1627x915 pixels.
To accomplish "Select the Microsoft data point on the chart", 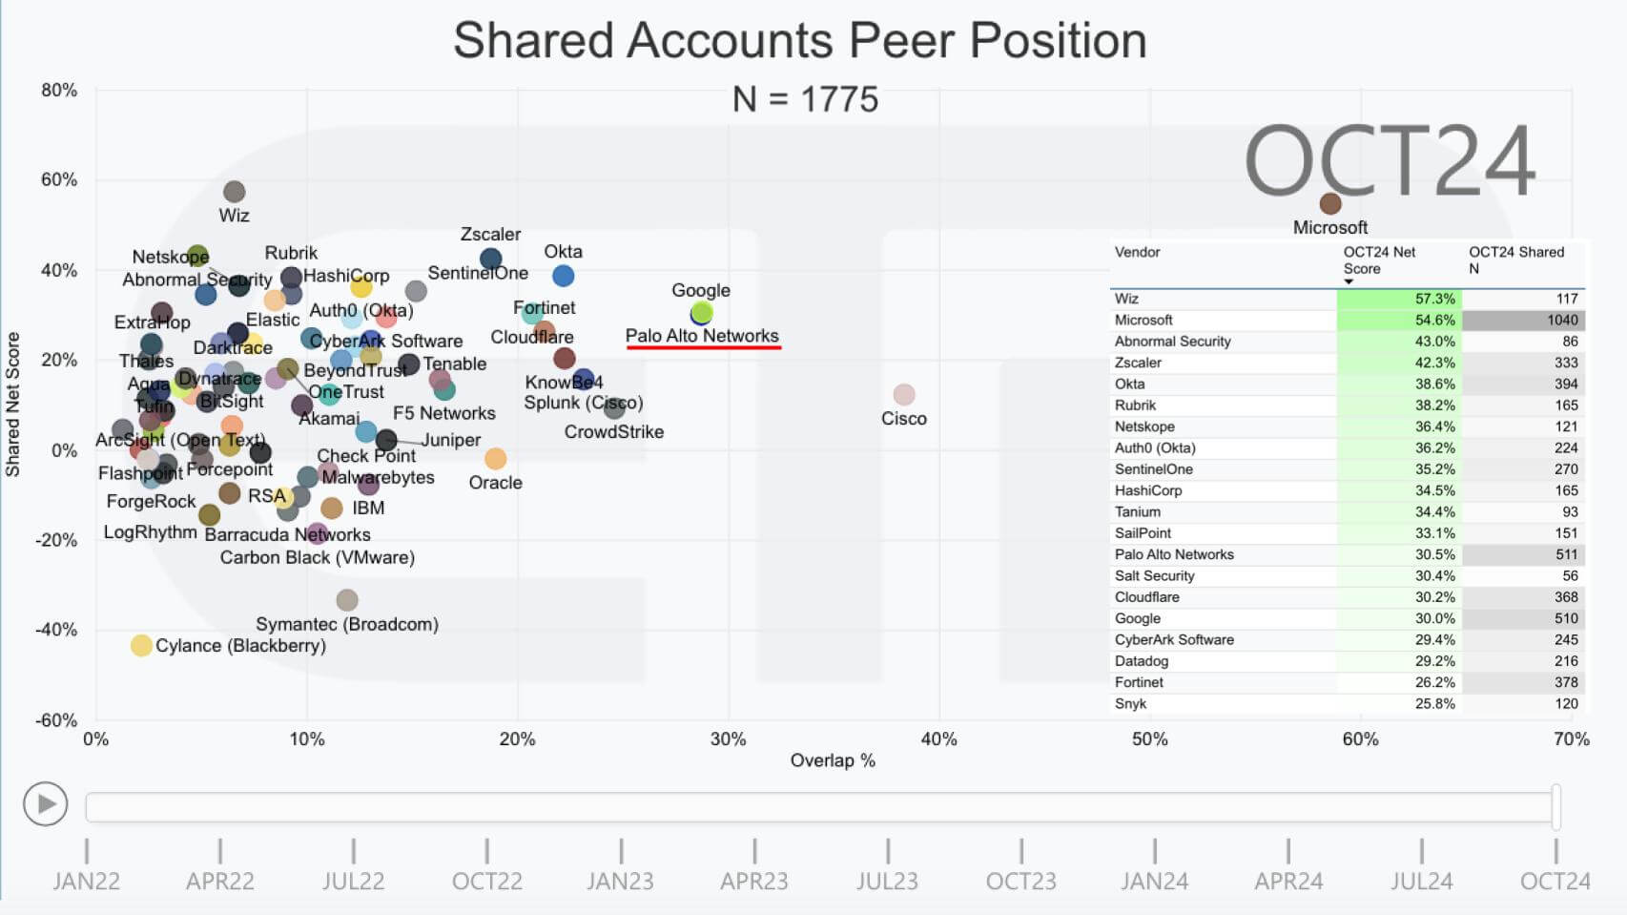I will pos(1330,202).
